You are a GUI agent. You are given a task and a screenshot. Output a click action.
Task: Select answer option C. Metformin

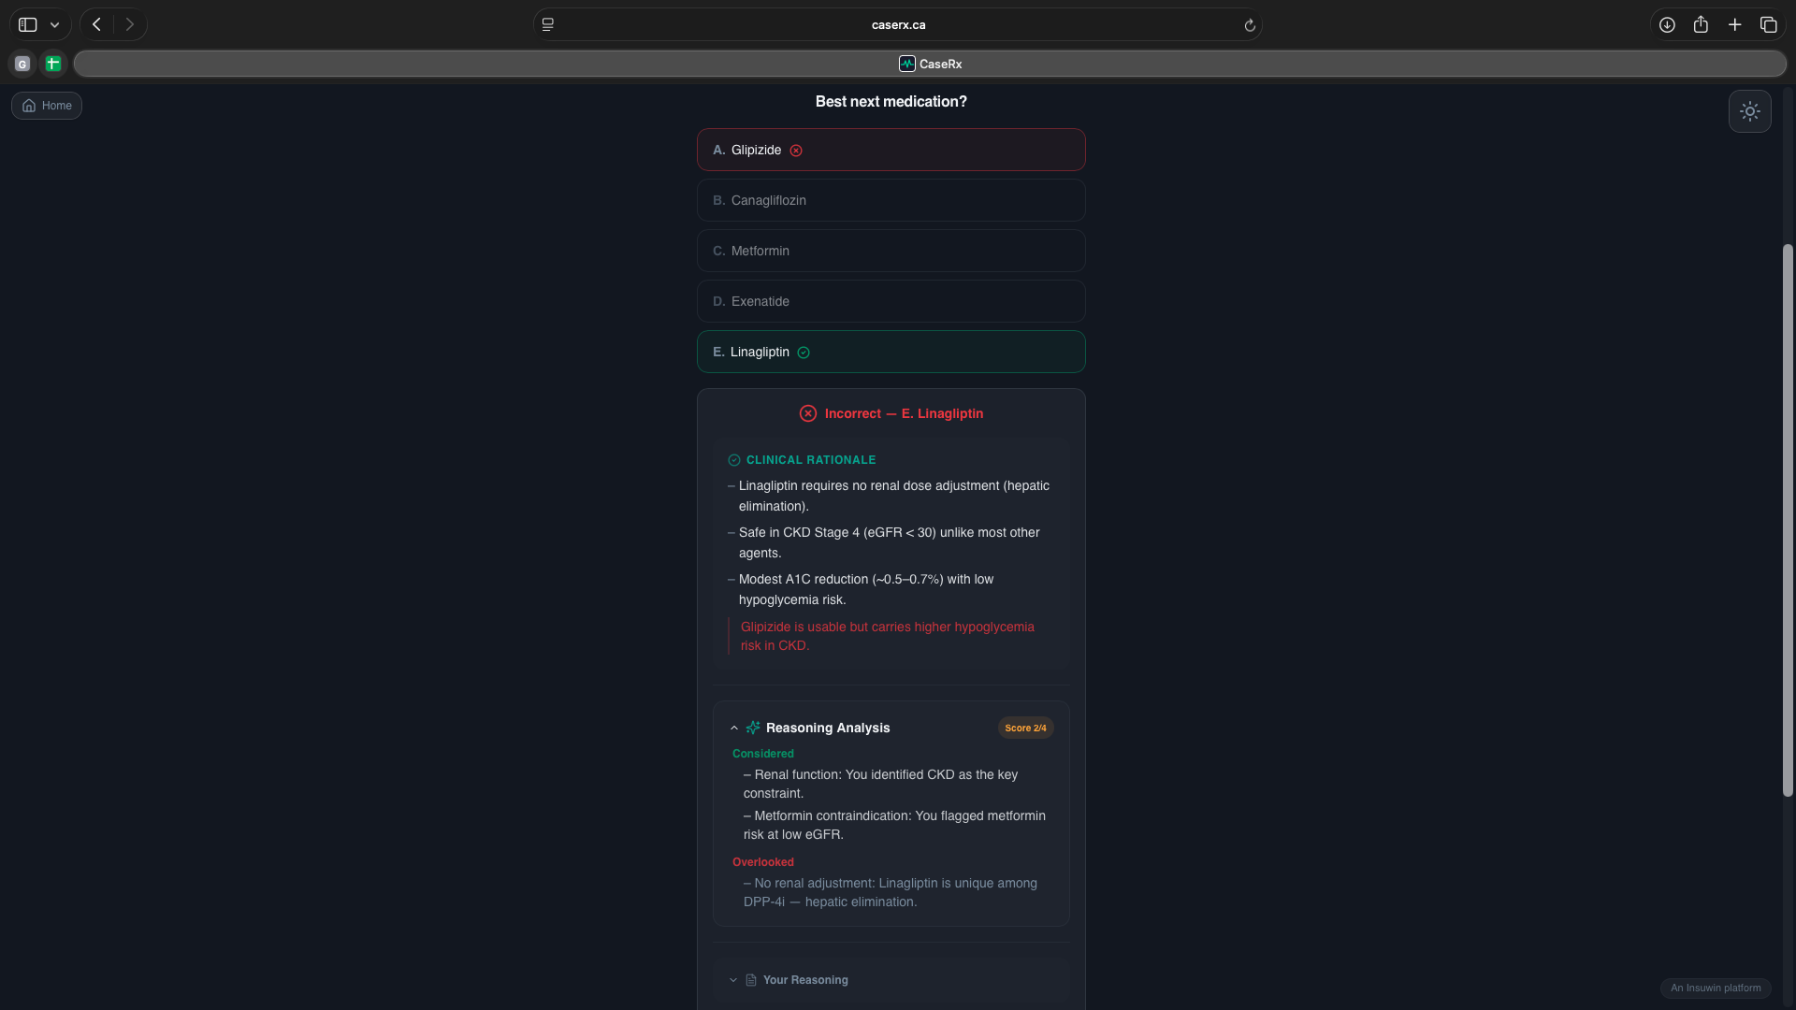coord(891,251)
